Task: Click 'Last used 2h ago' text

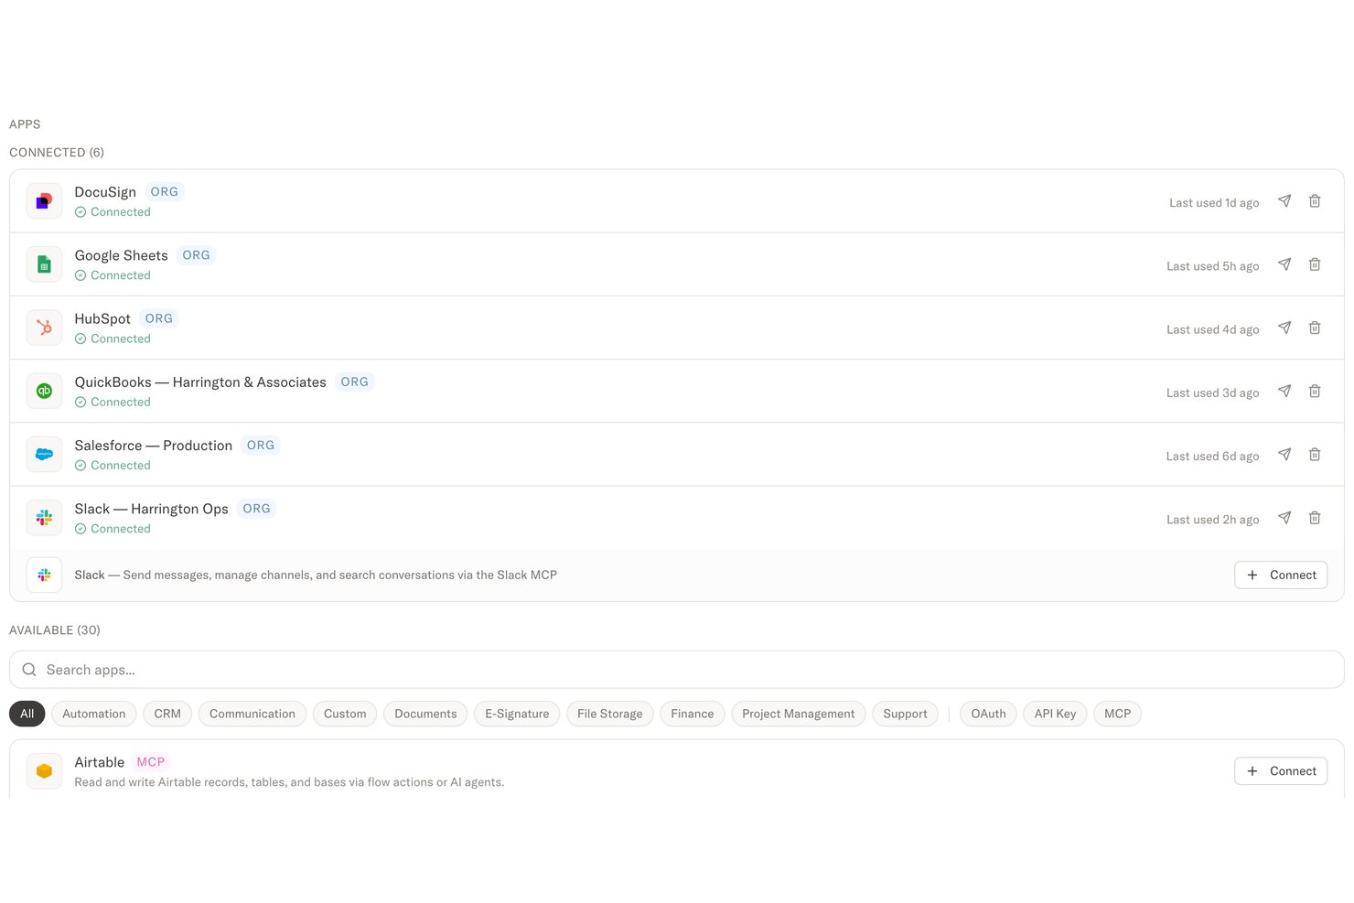Action: click(1212, 520)
